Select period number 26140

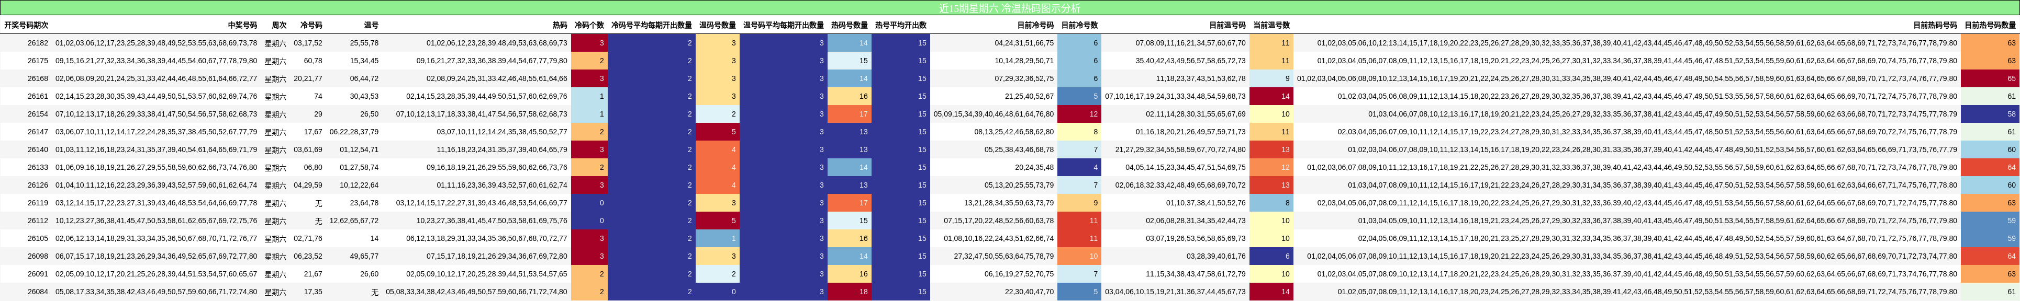[x=38, y=149]
